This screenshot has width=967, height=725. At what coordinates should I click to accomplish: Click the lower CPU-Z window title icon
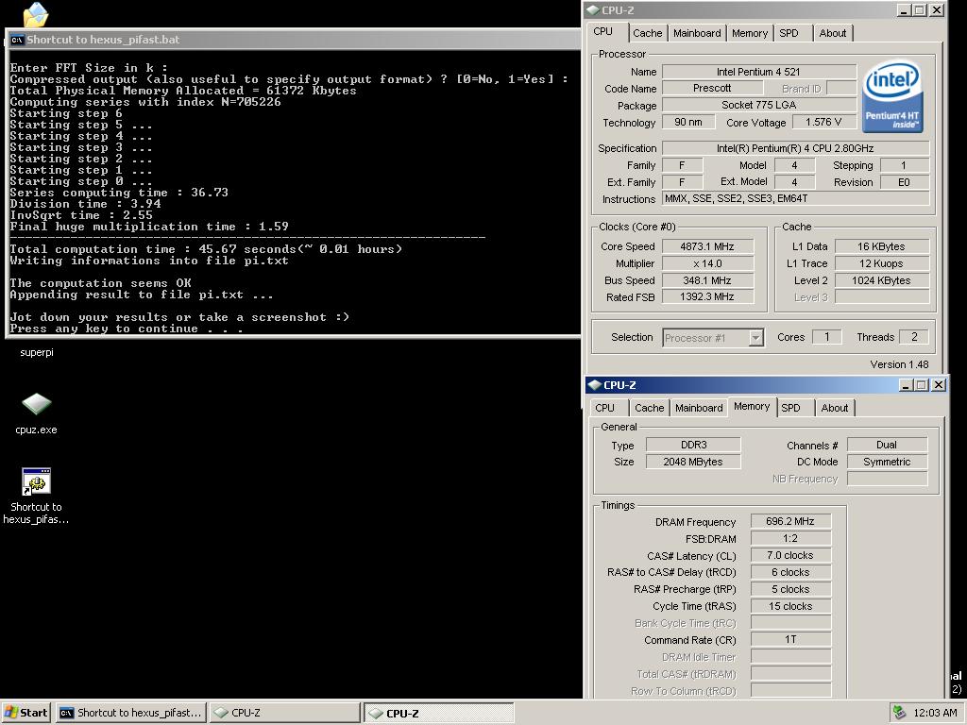pyautogui.click(x=595, y=385)
